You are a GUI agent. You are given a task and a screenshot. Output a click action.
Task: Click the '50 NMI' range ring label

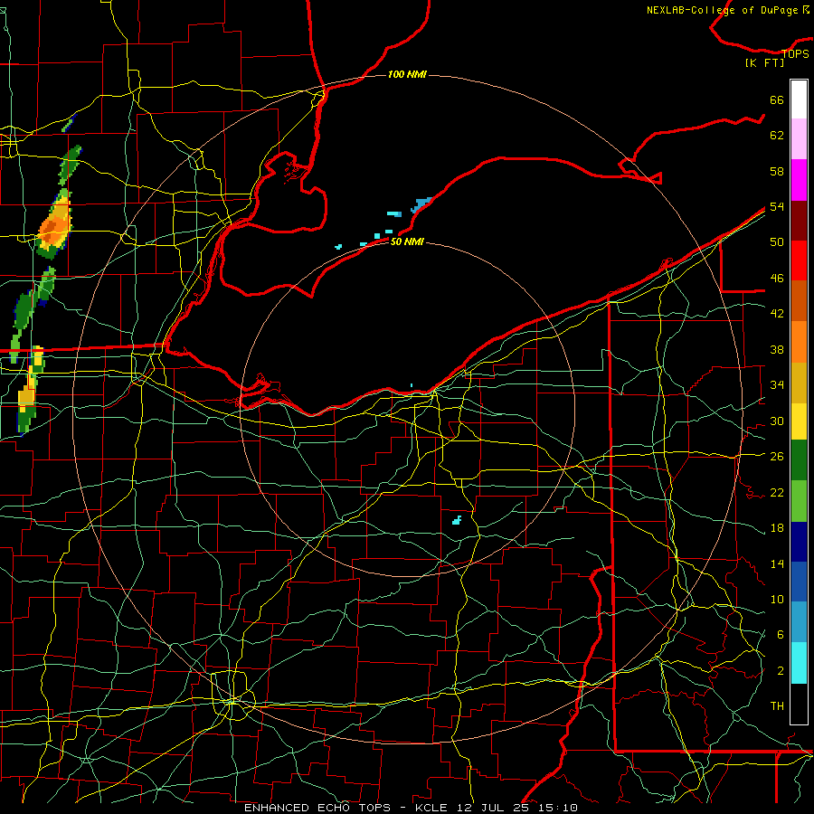[x=407, y=241]
